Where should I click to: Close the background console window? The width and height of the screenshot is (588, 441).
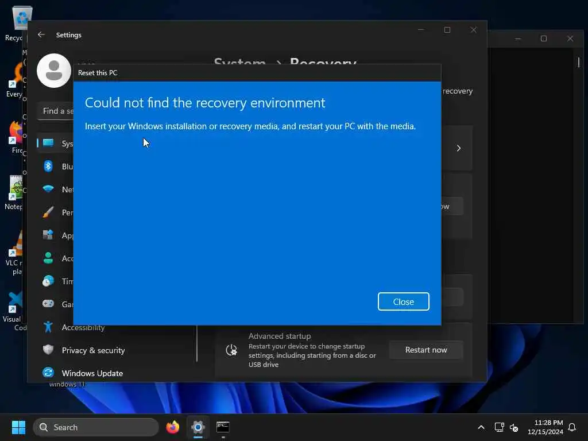(570, 38)
